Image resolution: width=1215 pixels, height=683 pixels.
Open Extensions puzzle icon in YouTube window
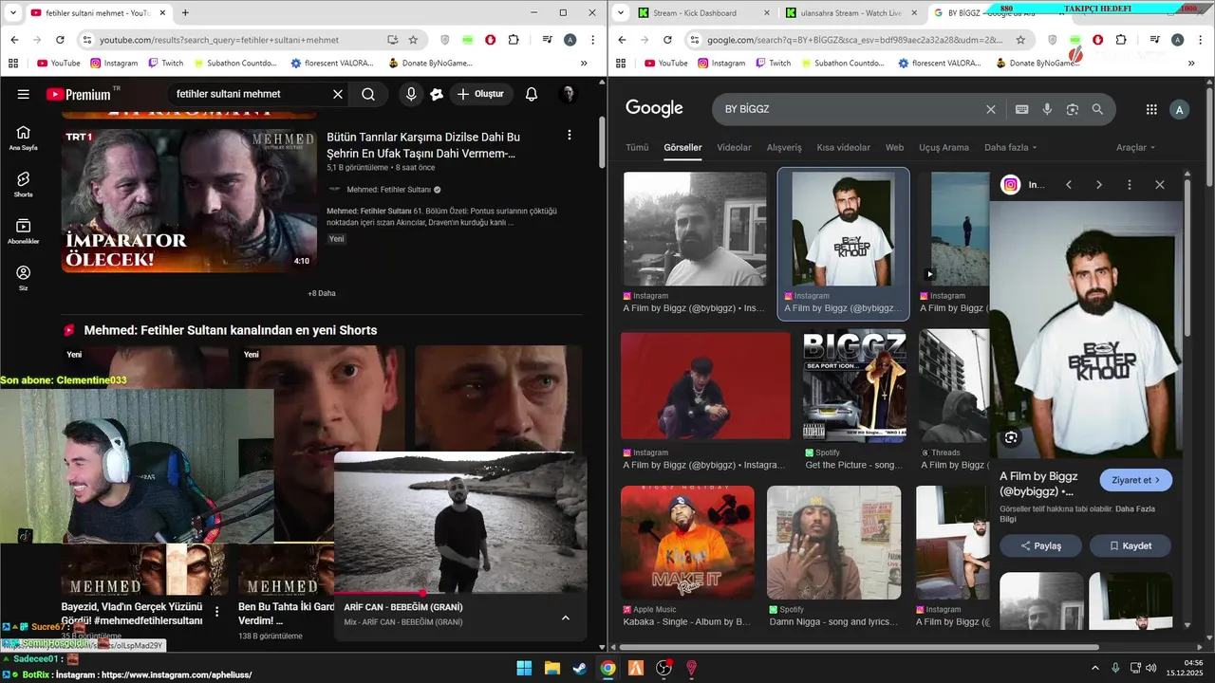coord(514,40)
